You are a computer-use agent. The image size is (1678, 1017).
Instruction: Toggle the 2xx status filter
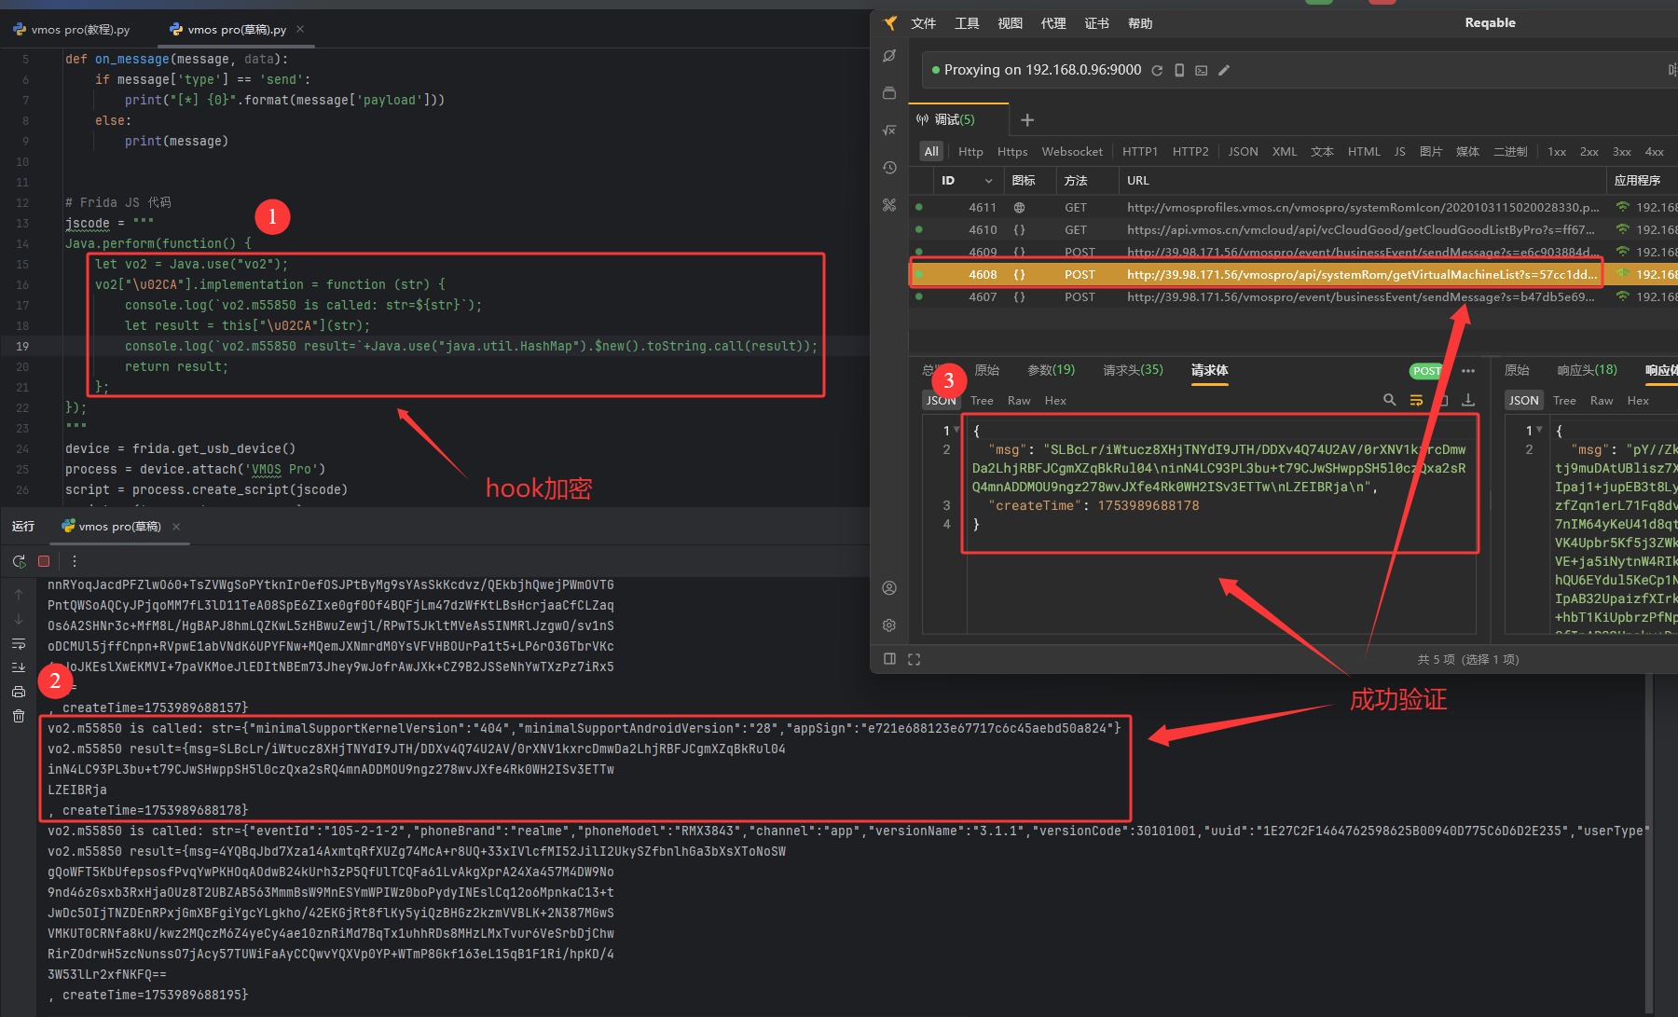click(1589, 151)
